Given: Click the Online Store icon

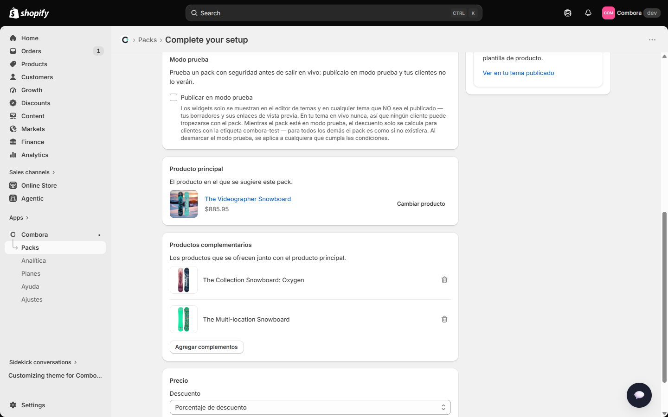Looking at the screenshot, I should 13,185.
